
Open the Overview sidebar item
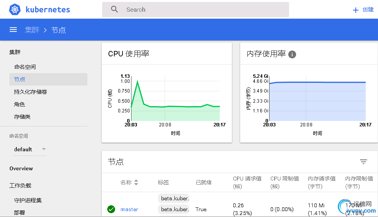click(21, 168)
